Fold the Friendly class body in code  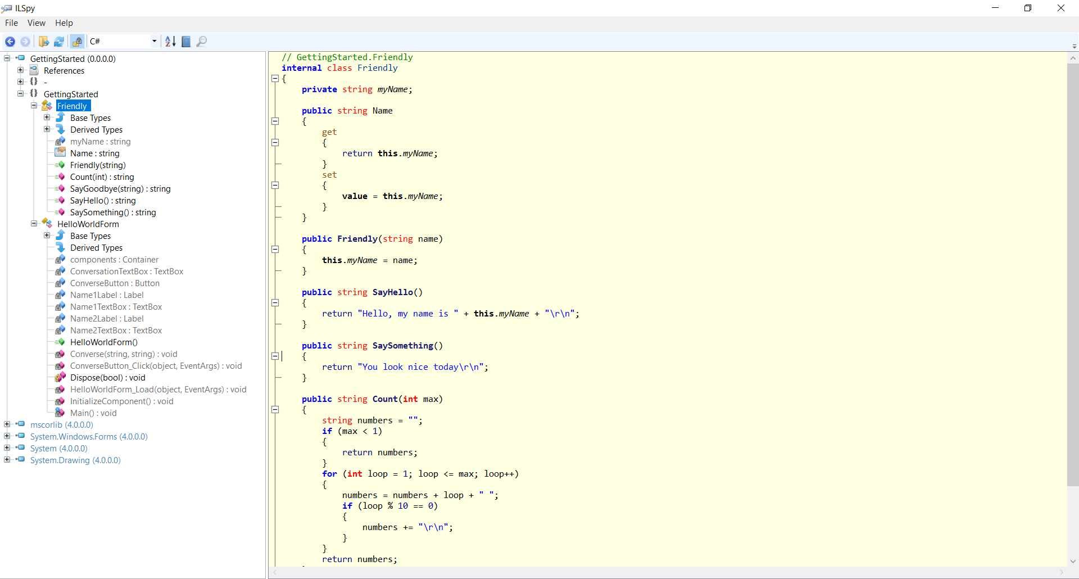click(275, 79)
